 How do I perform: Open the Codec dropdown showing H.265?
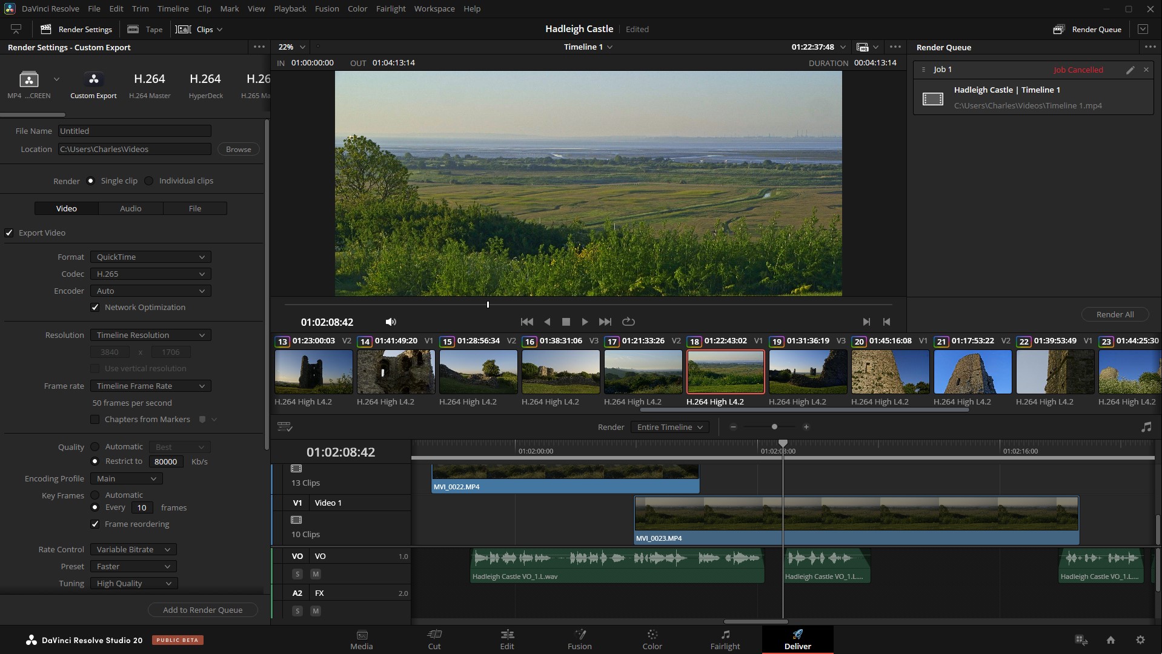[150, 274]
